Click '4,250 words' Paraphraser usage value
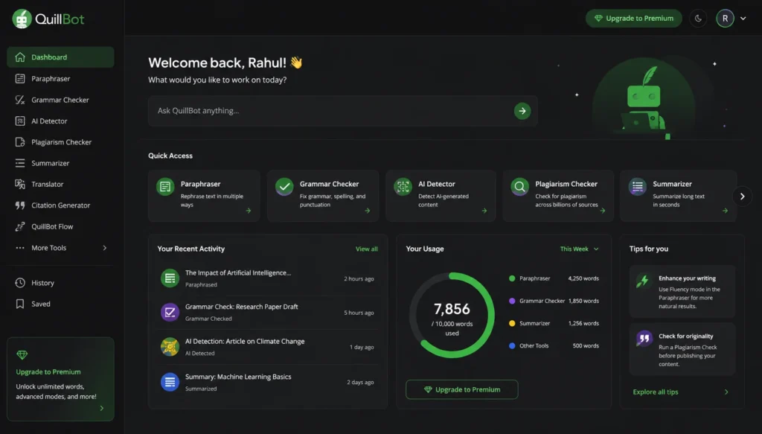 click(583, 278)
